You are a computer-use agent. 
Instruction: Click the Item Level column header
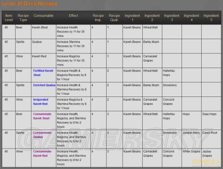(x=9, y=18)
